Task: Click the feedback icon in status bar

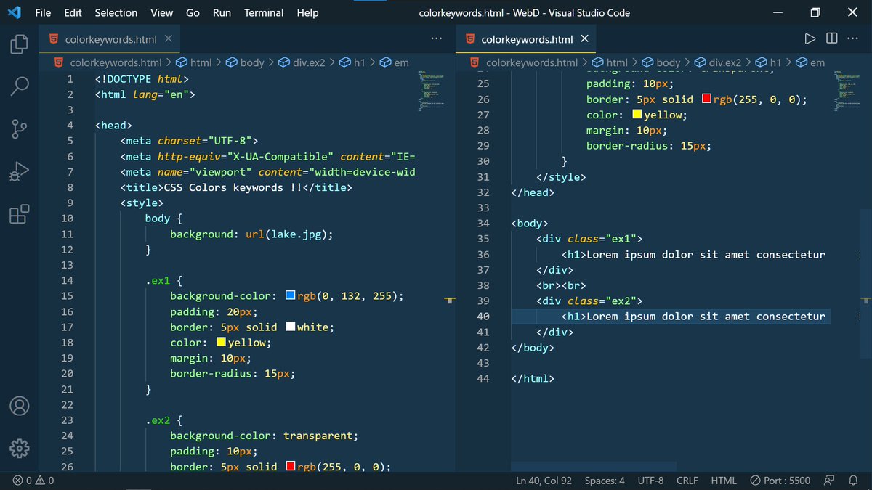Action: [828, 481]
